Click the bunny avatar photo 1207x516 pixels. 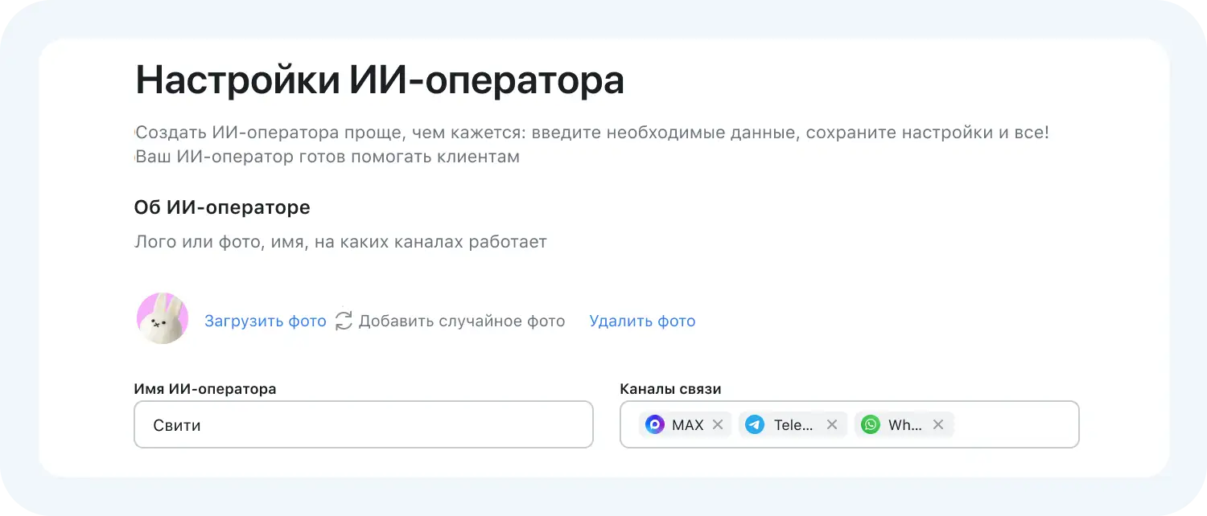[163, 317]
